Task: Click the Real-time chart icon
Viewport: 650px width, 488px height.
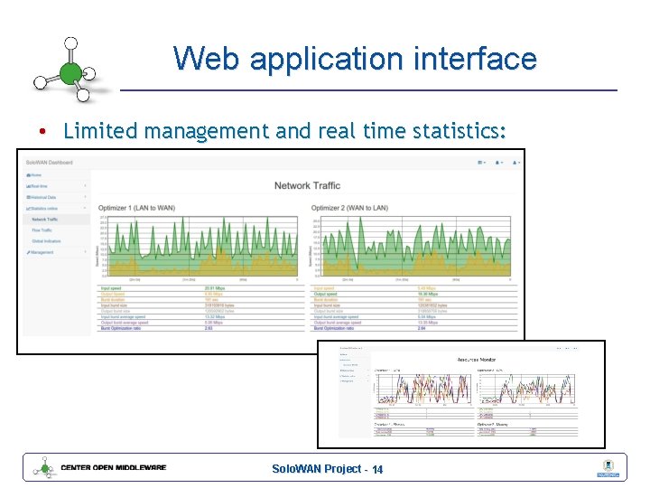Action: [x=28, y=186]
